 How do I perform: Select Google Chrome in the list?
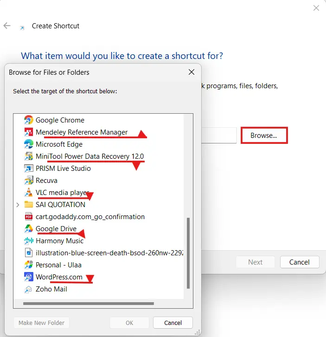click(x=60, y=120)
